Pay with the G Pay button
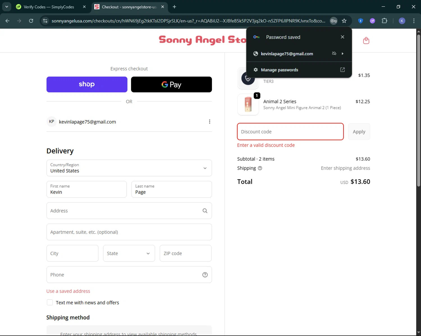421x336 pixels. (x=171, y=84)
